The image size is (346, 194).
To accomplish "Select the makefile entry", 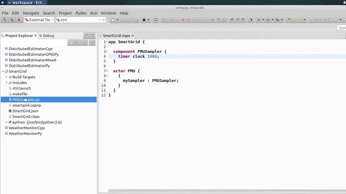I will 20,94.
